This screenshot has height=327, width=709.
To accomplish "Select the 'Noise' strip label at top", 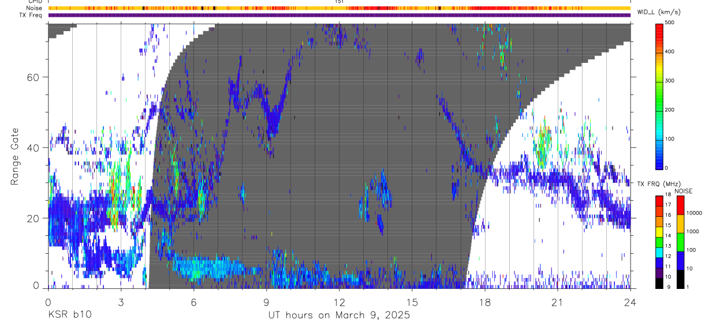I will click(x=34, y=8).
